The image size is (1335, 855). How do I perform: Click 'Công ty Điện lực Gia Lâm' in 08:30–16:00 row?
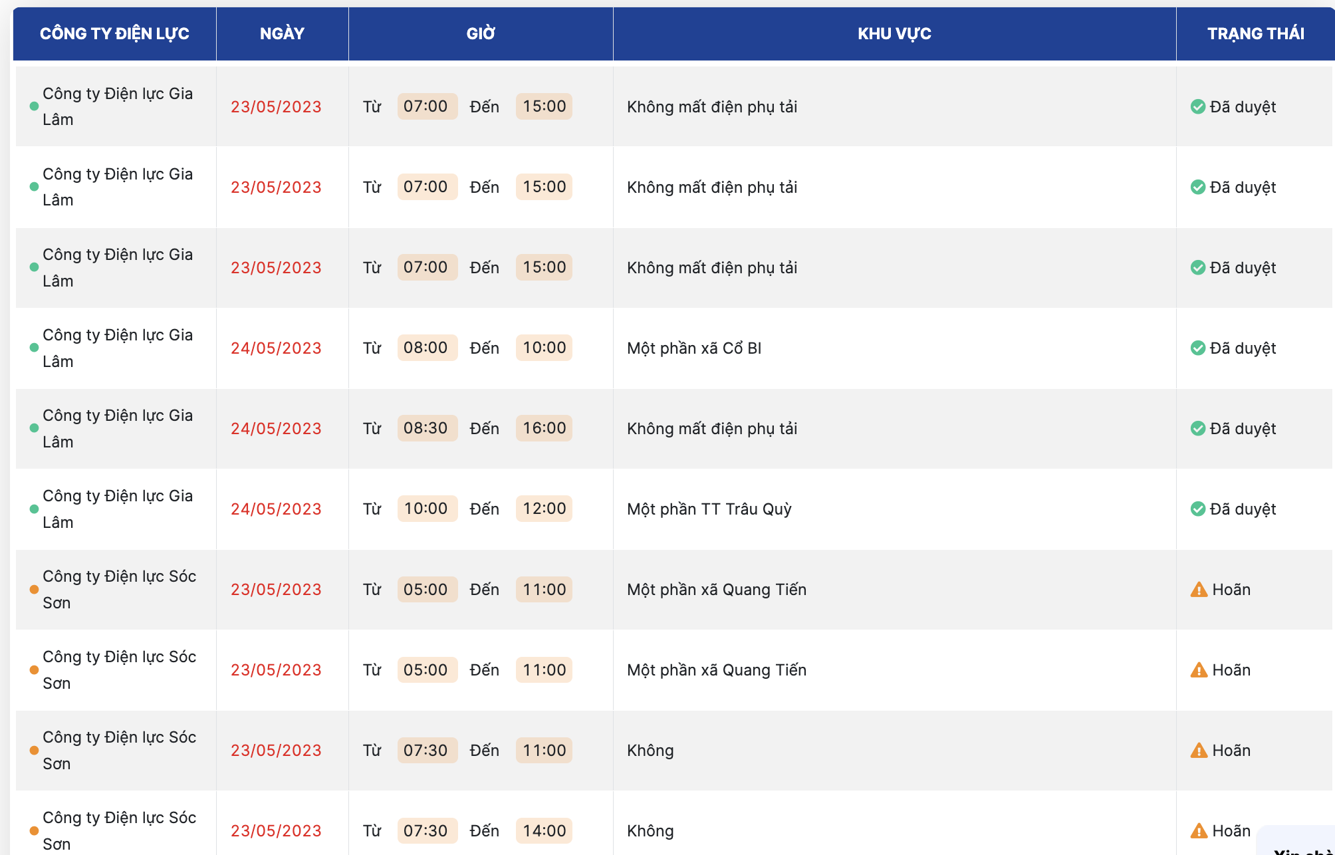pyautogui.click(x=118, y=429)
